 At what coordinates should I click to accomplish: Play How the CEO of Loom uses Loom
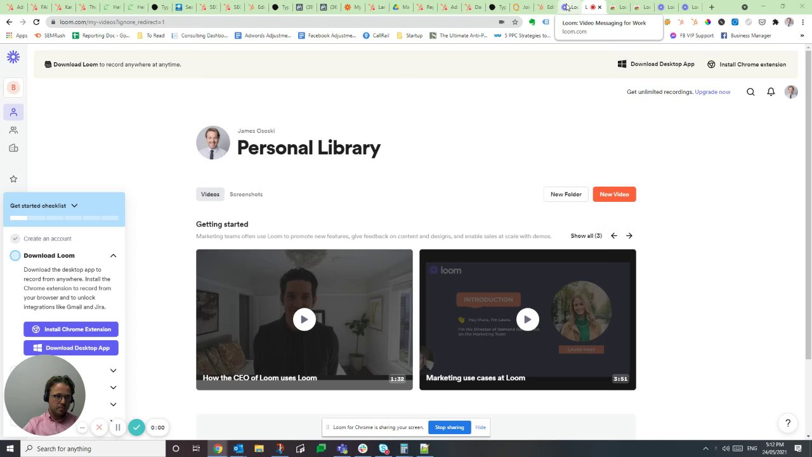(x=304, y=319)
